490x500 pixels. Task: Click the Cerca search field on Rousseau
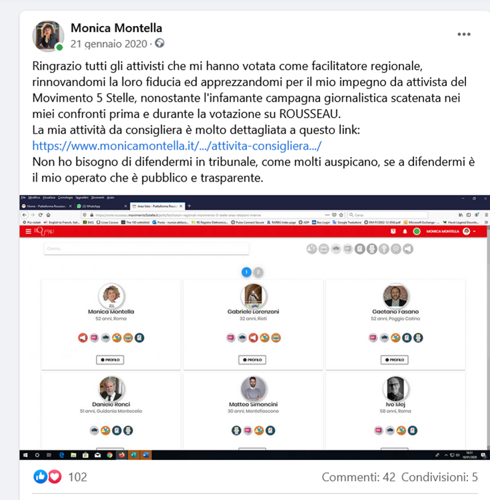[x=146, y=249]
